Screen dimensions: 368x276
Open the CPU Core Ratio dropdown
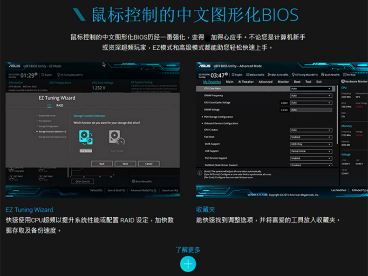(x=311, y=89)
